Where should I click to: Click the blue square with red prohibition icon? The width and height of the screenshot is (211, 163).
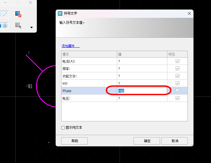coord(18,14)
